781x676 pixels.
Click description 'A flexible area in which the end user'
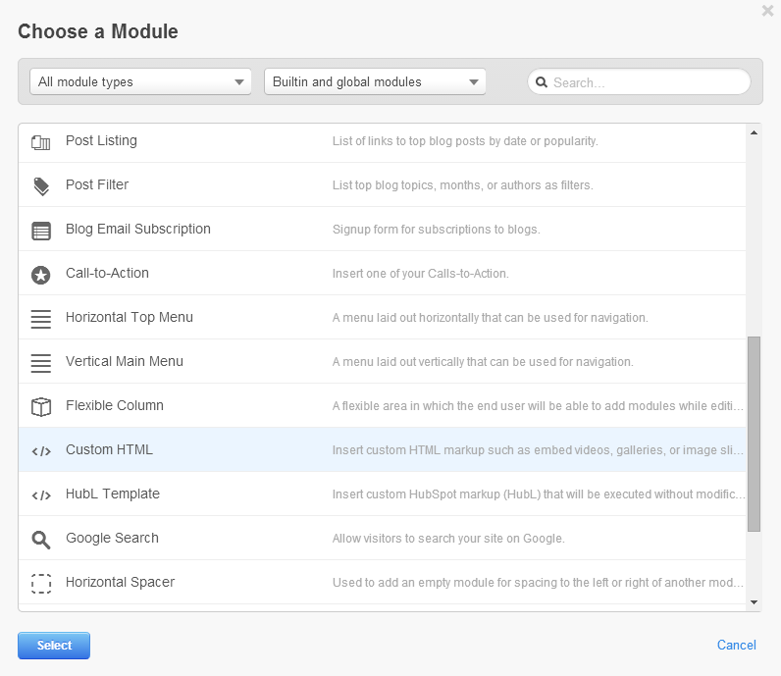pos(538,406)
